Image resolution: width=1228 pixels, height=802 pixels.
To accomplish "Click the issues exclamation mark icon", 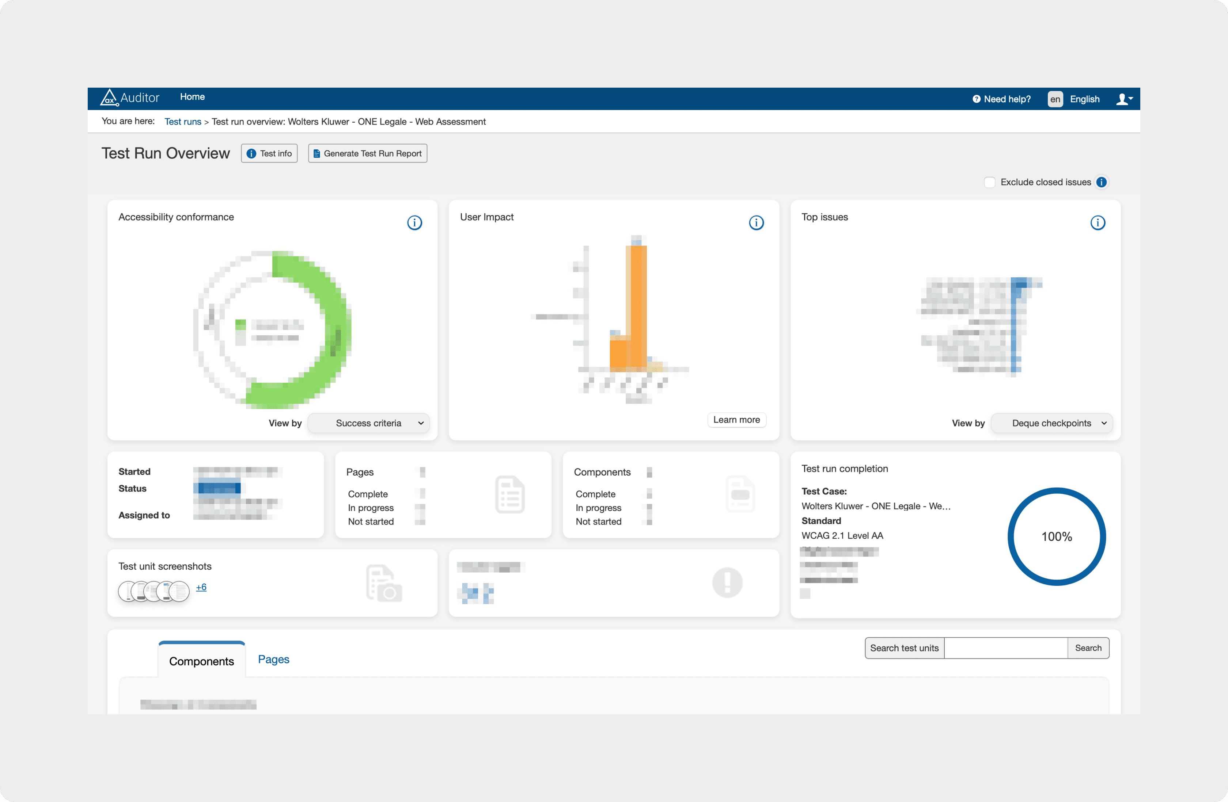I will click(x=727, y=583).
